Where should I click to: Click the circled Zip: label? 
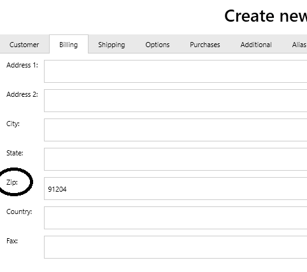coord(12,182)
